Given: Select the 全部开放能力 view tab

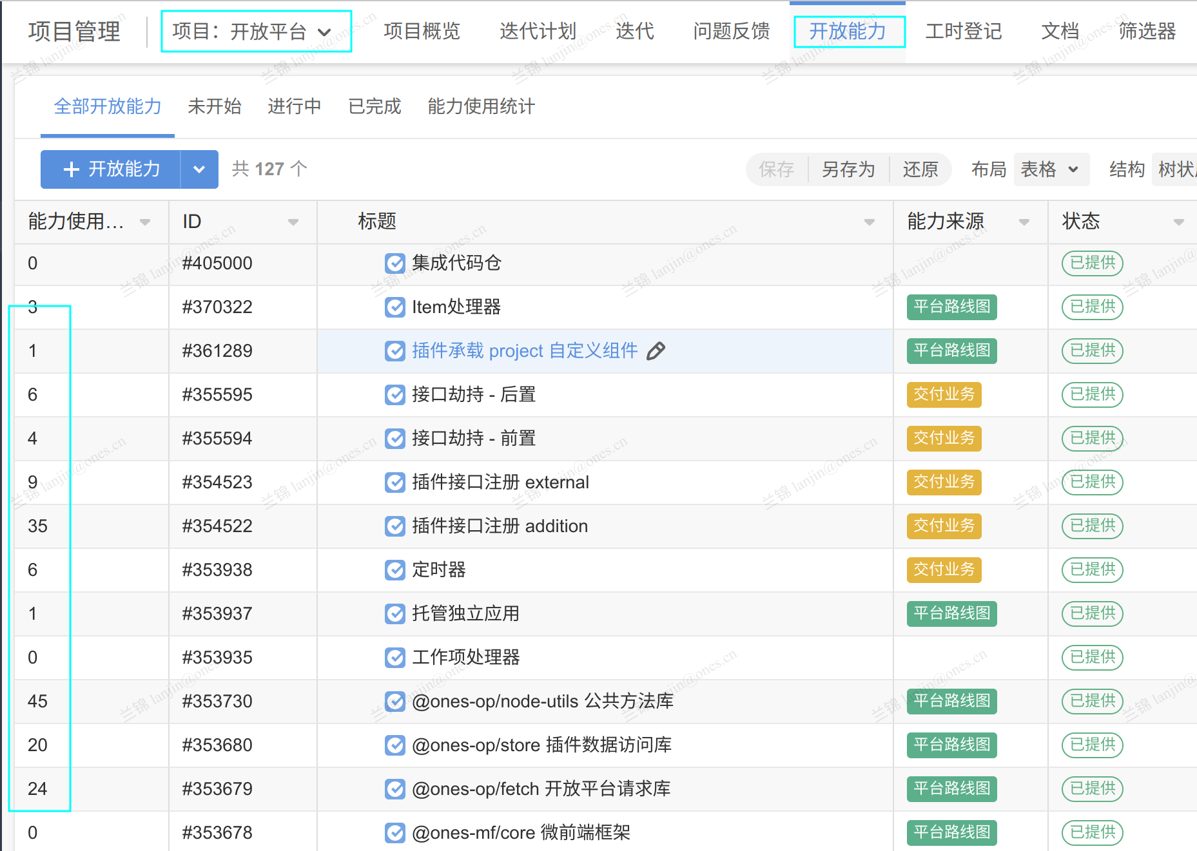Looking at the screenshot, I should 108,106.
